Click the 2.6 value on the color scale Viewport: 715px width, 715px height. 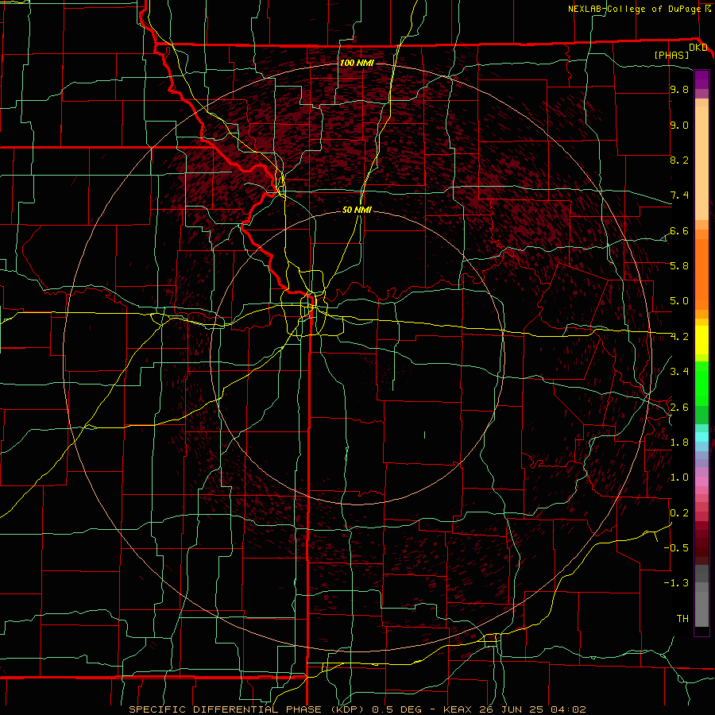[x=679, y=407]
